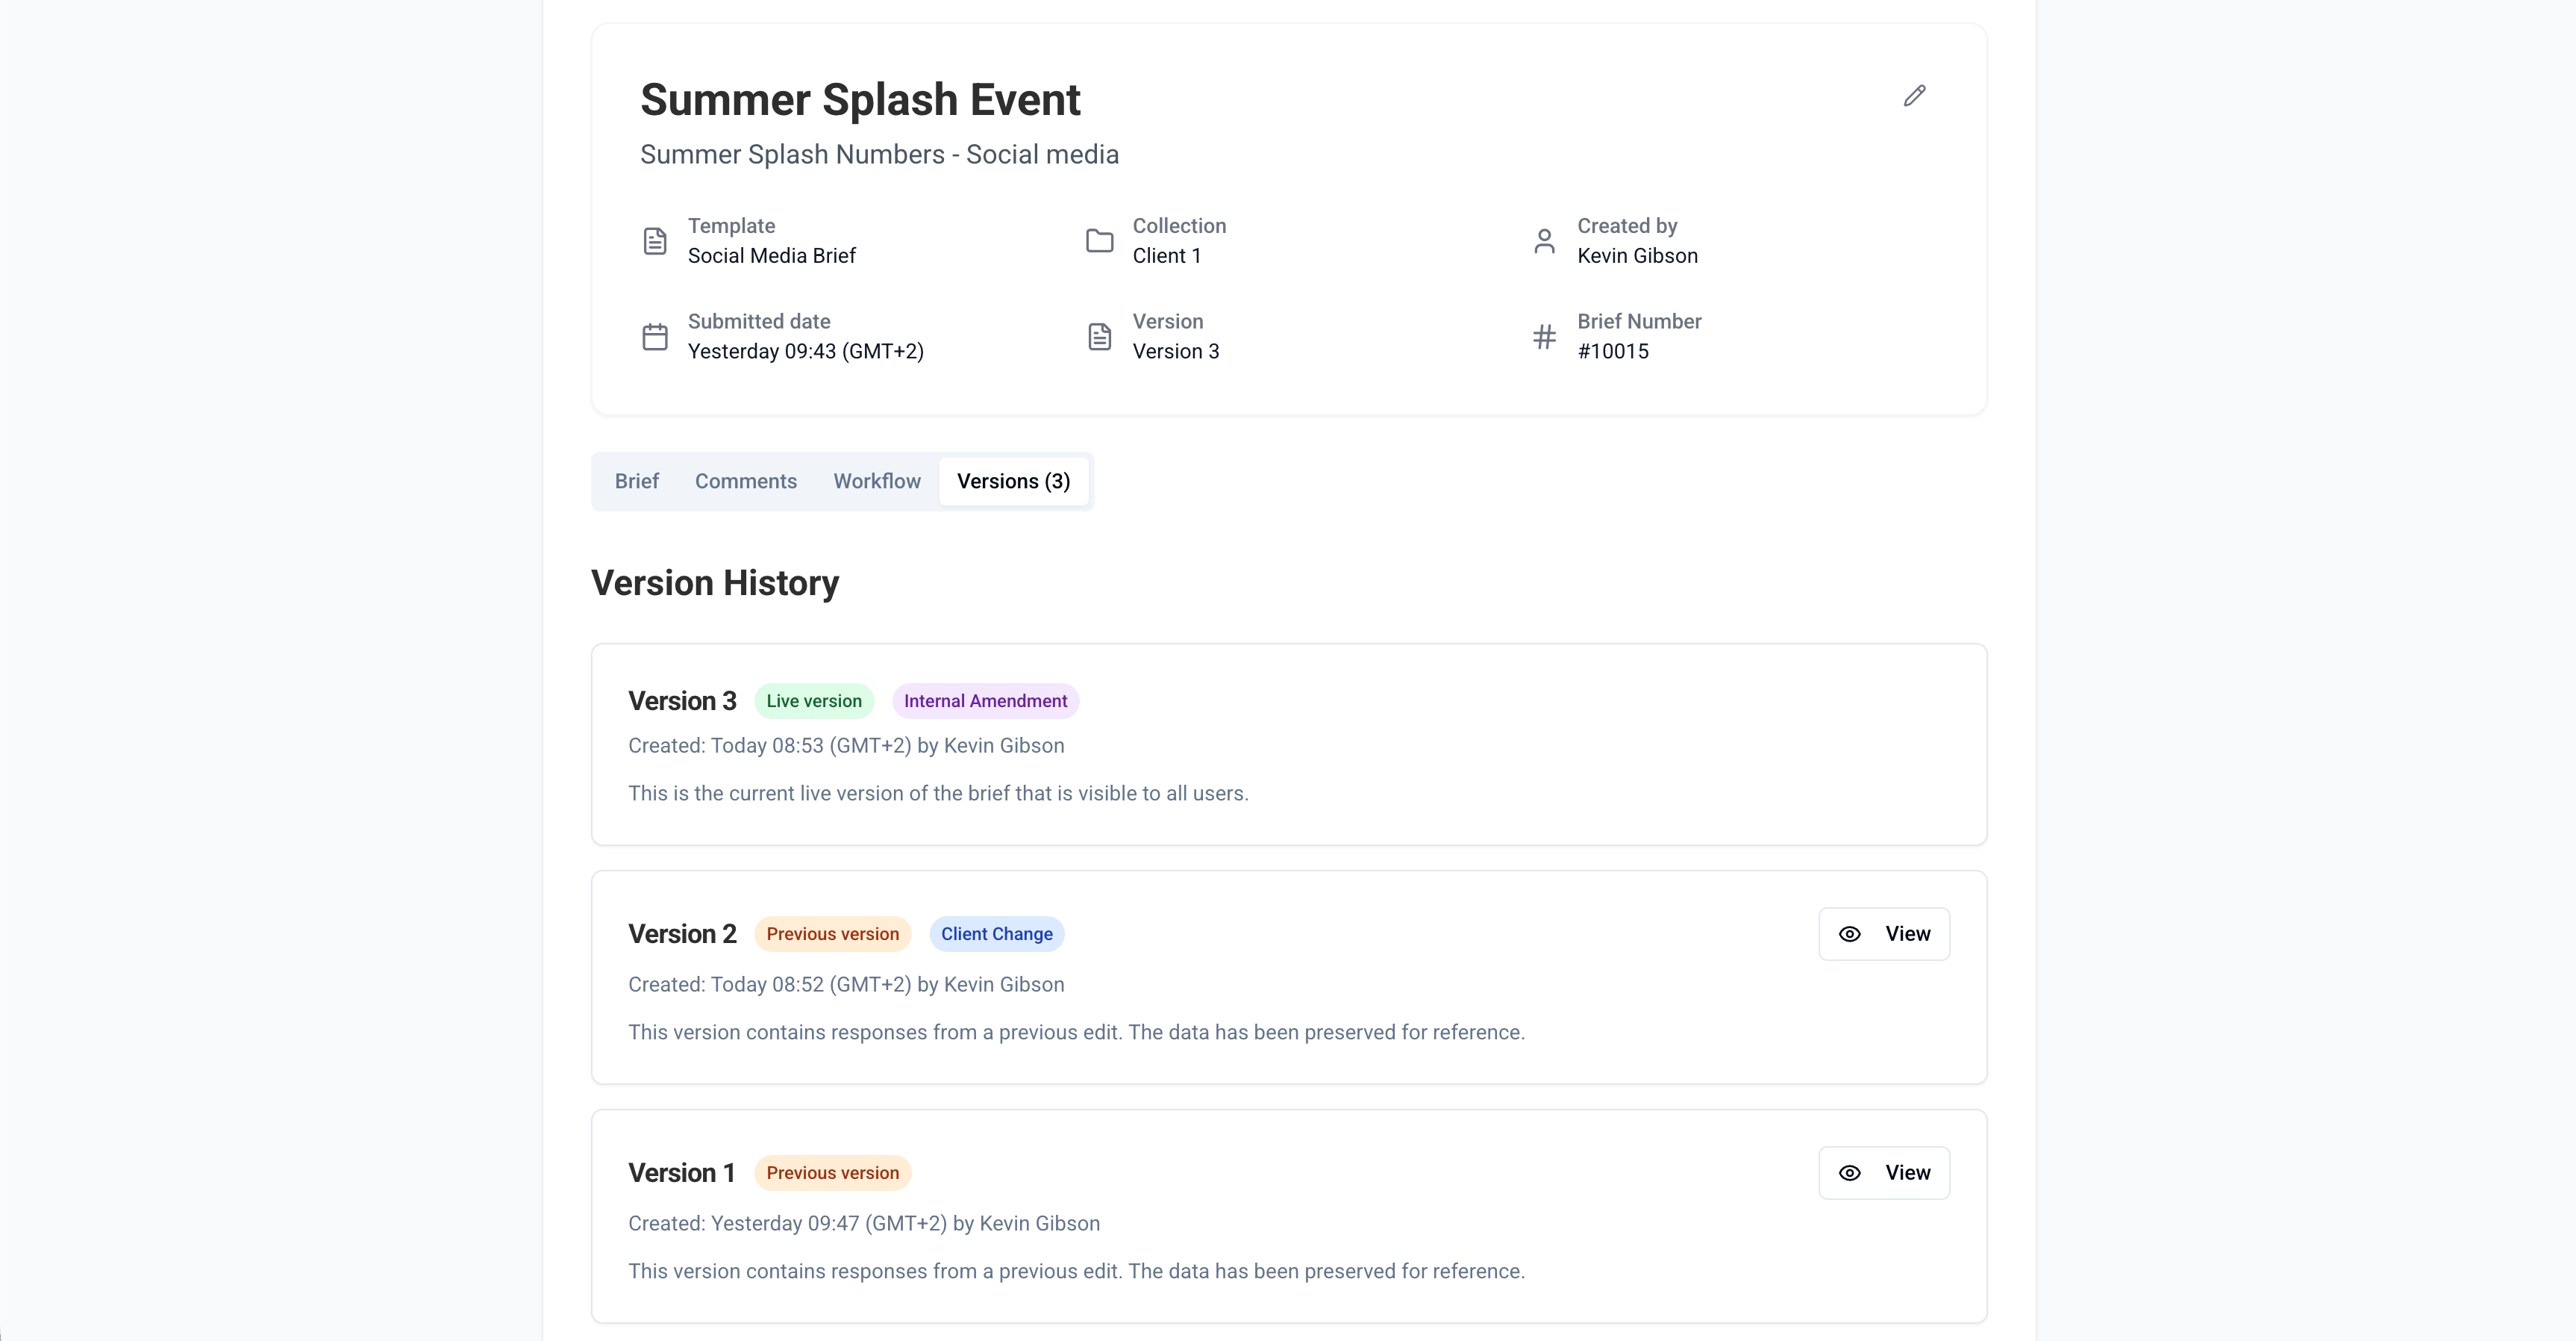Click the Summer Splash Event title

pyautogui.click(x=860, y=100)
